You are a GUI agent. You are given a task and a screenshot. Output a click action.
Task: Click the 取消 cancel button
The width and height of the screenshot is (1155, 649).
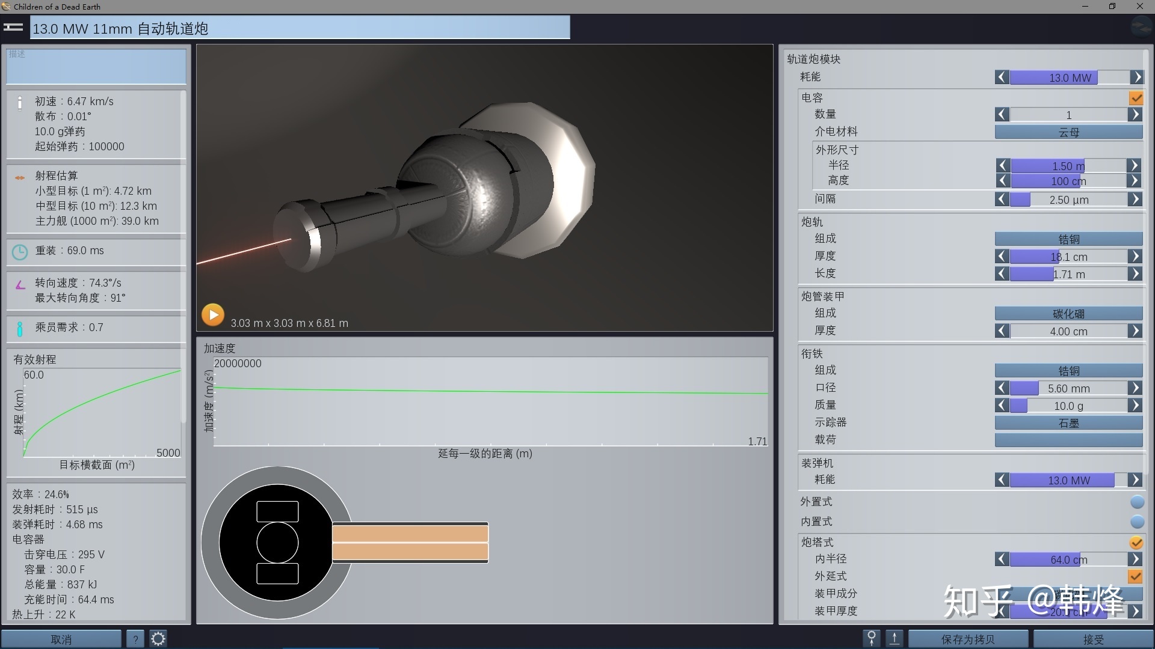point(61,639)
